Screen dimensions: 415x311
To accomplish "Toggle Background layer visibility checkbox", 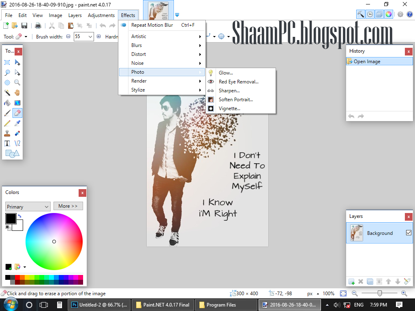I will 408,233.
